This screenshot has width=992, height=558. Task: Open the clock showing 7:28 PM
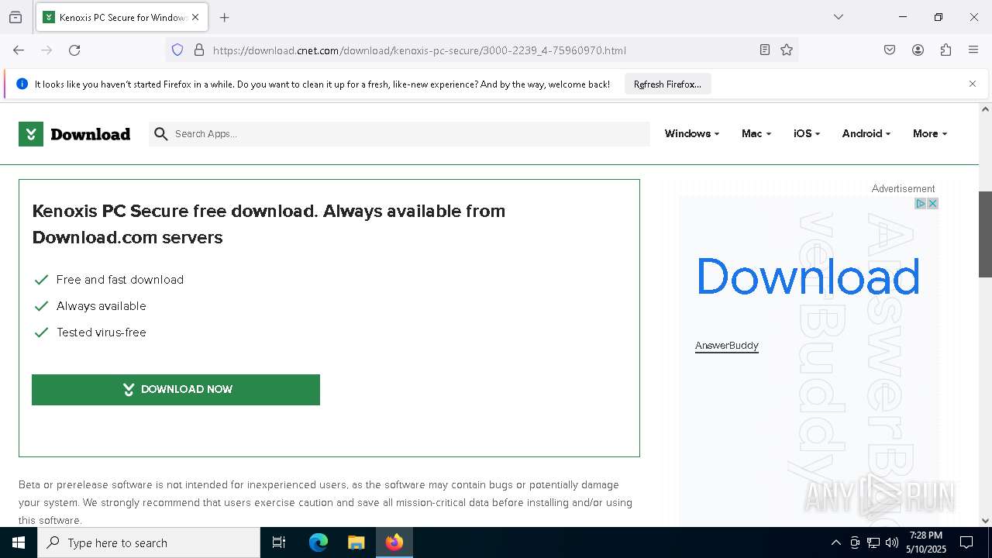coord(926,542)
